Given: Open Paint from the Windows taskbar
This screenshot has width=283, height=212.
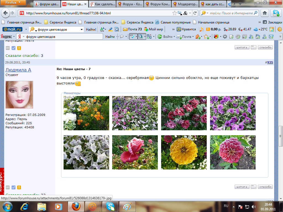Looking at the screenshot, I should [x=127, y=206].
